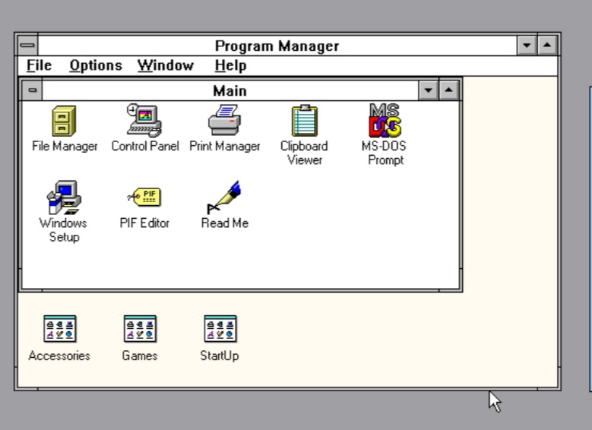Screen dimensions: 592x430
Task: Open the Help menu
Action: coord(231,65)
